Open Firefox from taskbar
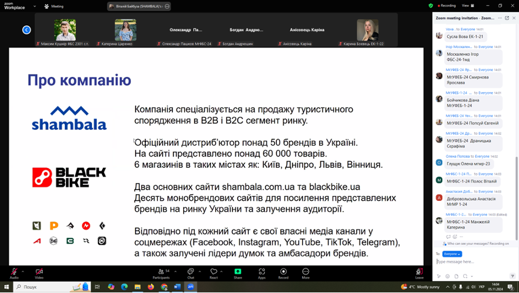Viewport: 519px width, 293px height. coord(151,287)
